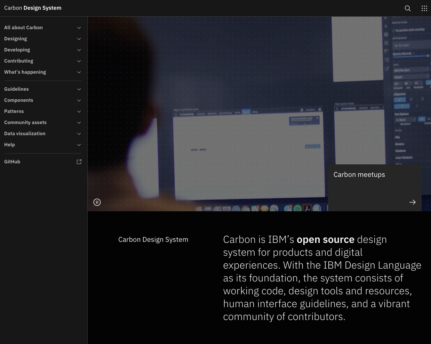Screen dimensions: 431x344
Task: Expand the Components chevron
Action: (x=79, y=100)
